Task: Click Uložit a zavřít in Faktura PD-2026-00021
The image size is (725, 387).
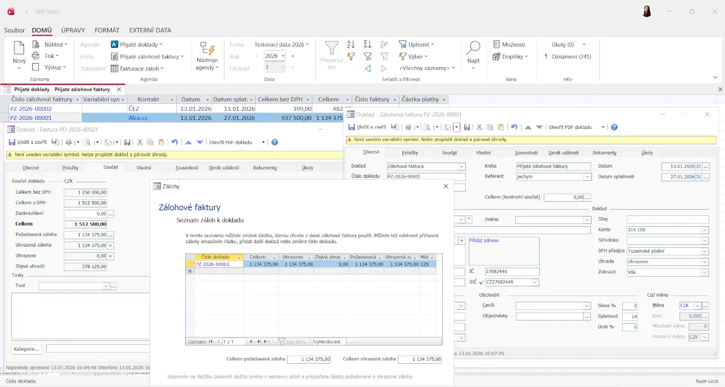Action: [x=27, y=142]
